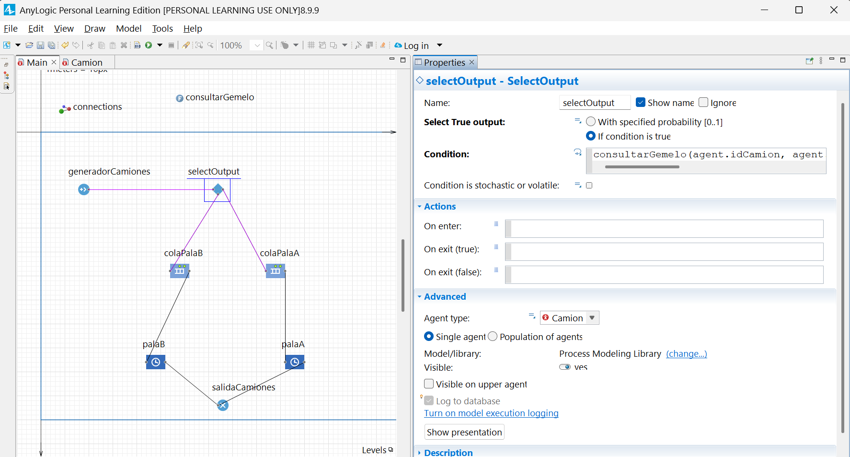Select the colaPalaB queue block
The width and height of the screenshot is (850, 457).
tap(180, 271)
